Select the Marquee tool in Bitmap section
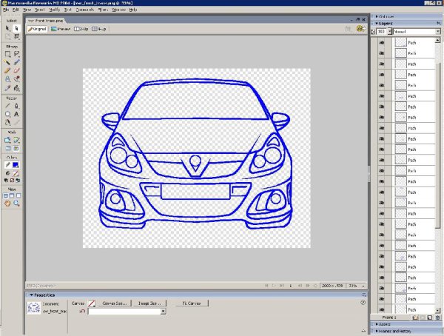This screenshot has width=444, height=336. coord(7,54)
